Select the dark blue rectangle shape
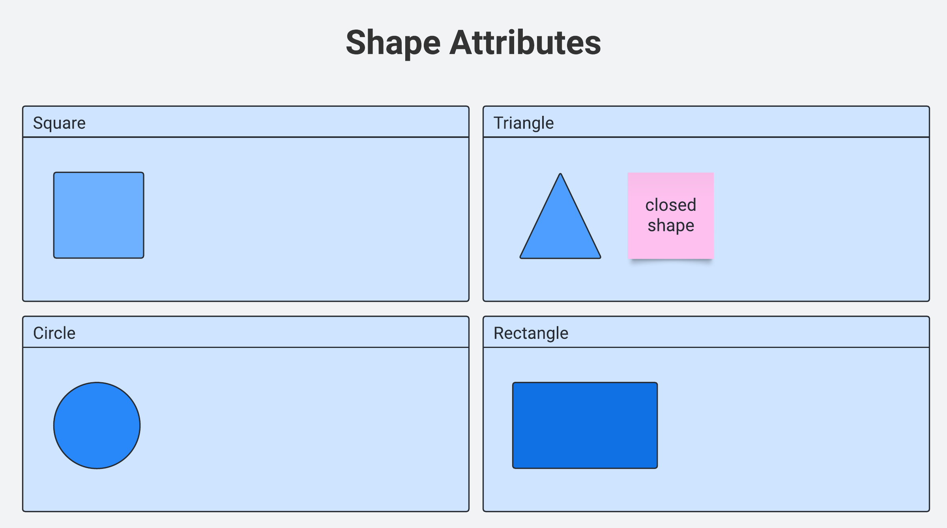This screenshot has height=528, width=947. coord(585,426)
